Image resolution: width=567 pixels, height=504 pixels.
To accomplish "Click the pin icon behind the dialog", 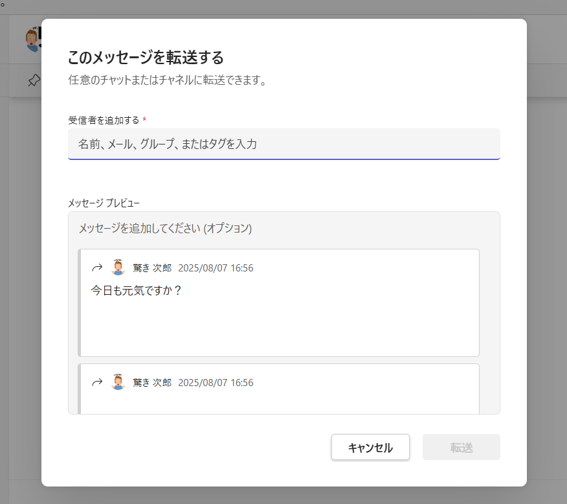I will [33, 80].
